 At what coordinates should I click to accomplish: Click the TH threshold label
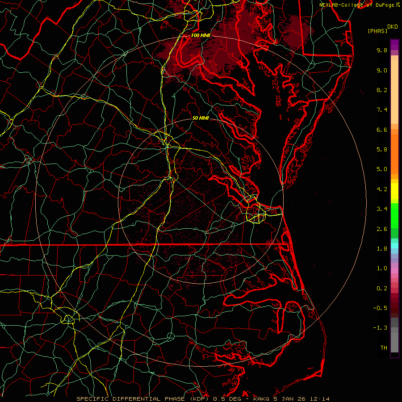point(384,348)
